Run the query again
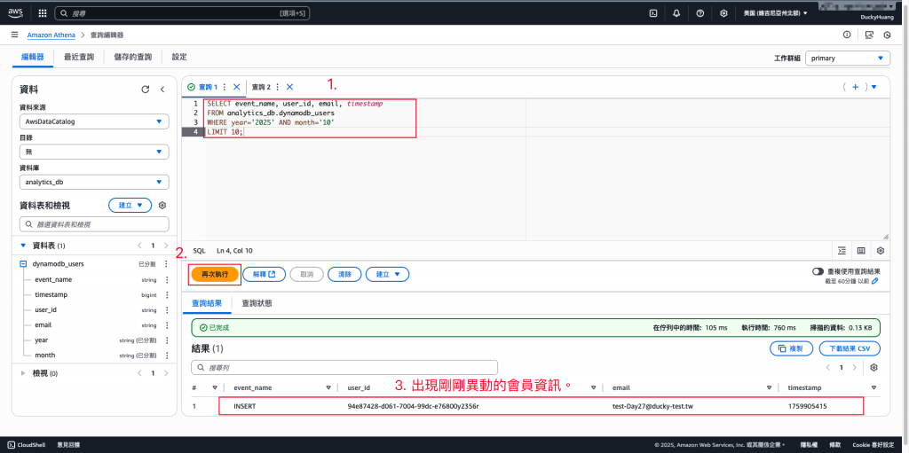Viewport: 909px width, 453px height. coord(215,274)
